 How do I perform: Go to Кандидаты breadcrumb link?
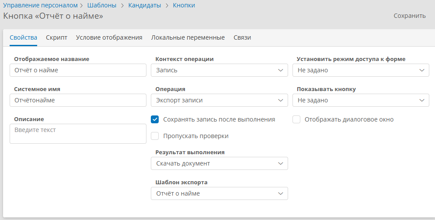point(145,5)
